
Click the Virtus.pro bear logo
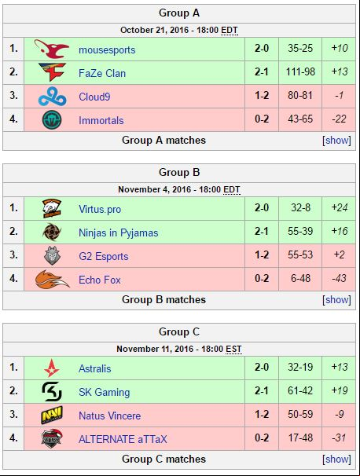52,209
